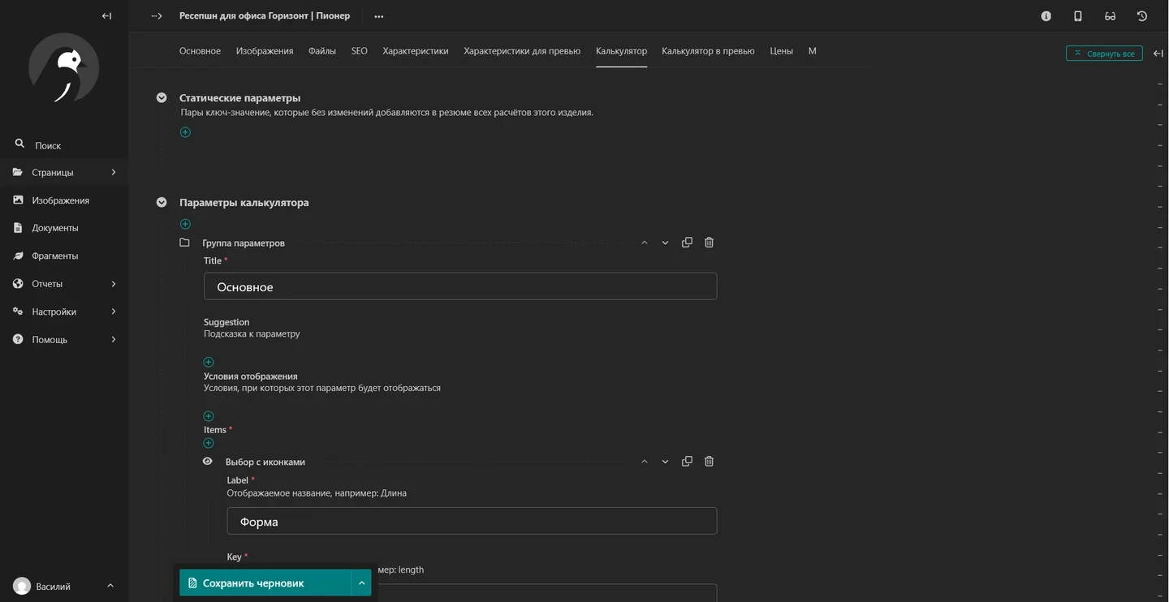The width and height of the screenshot is (1169, 602).
Task: Open the mobile preview icon
Action: (1078, 16)
